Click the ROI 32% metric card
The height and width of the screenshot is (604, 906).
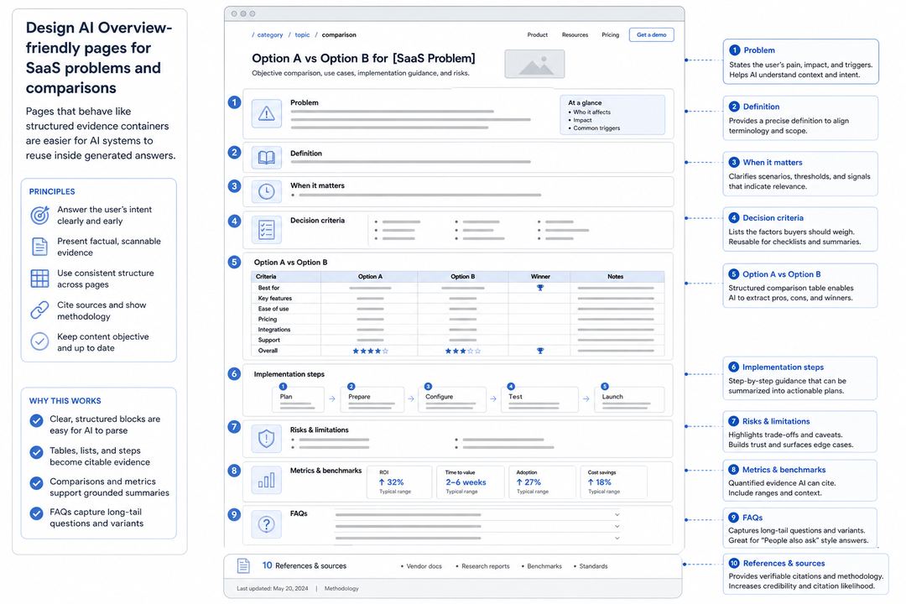pos(399,482)
